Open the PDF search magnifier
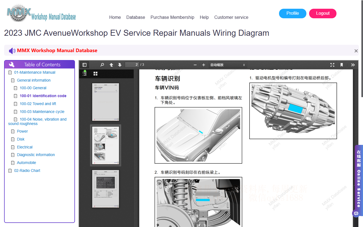 click(102, 65)
